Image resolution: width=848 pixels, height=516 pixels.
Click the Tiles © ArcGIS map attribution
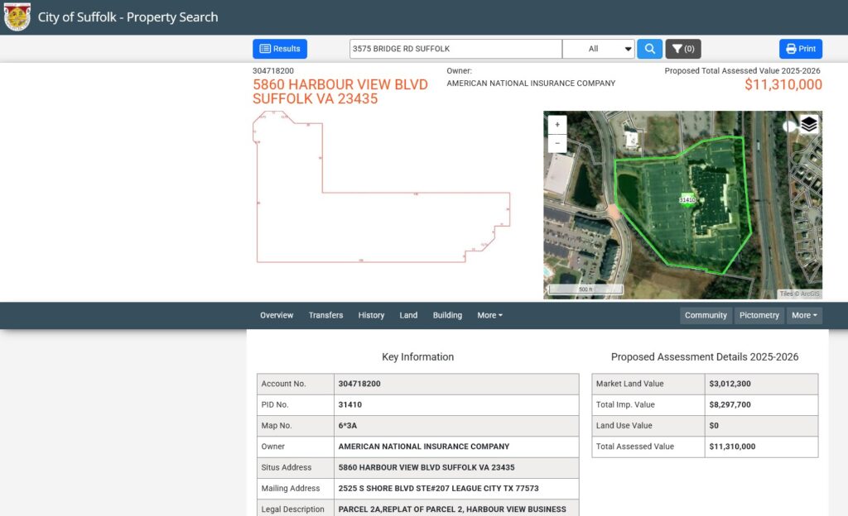pyautogui.click(x=799, y=294)
